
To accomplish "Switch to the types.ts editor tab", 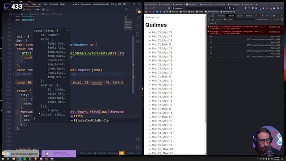I will (48, 9).
